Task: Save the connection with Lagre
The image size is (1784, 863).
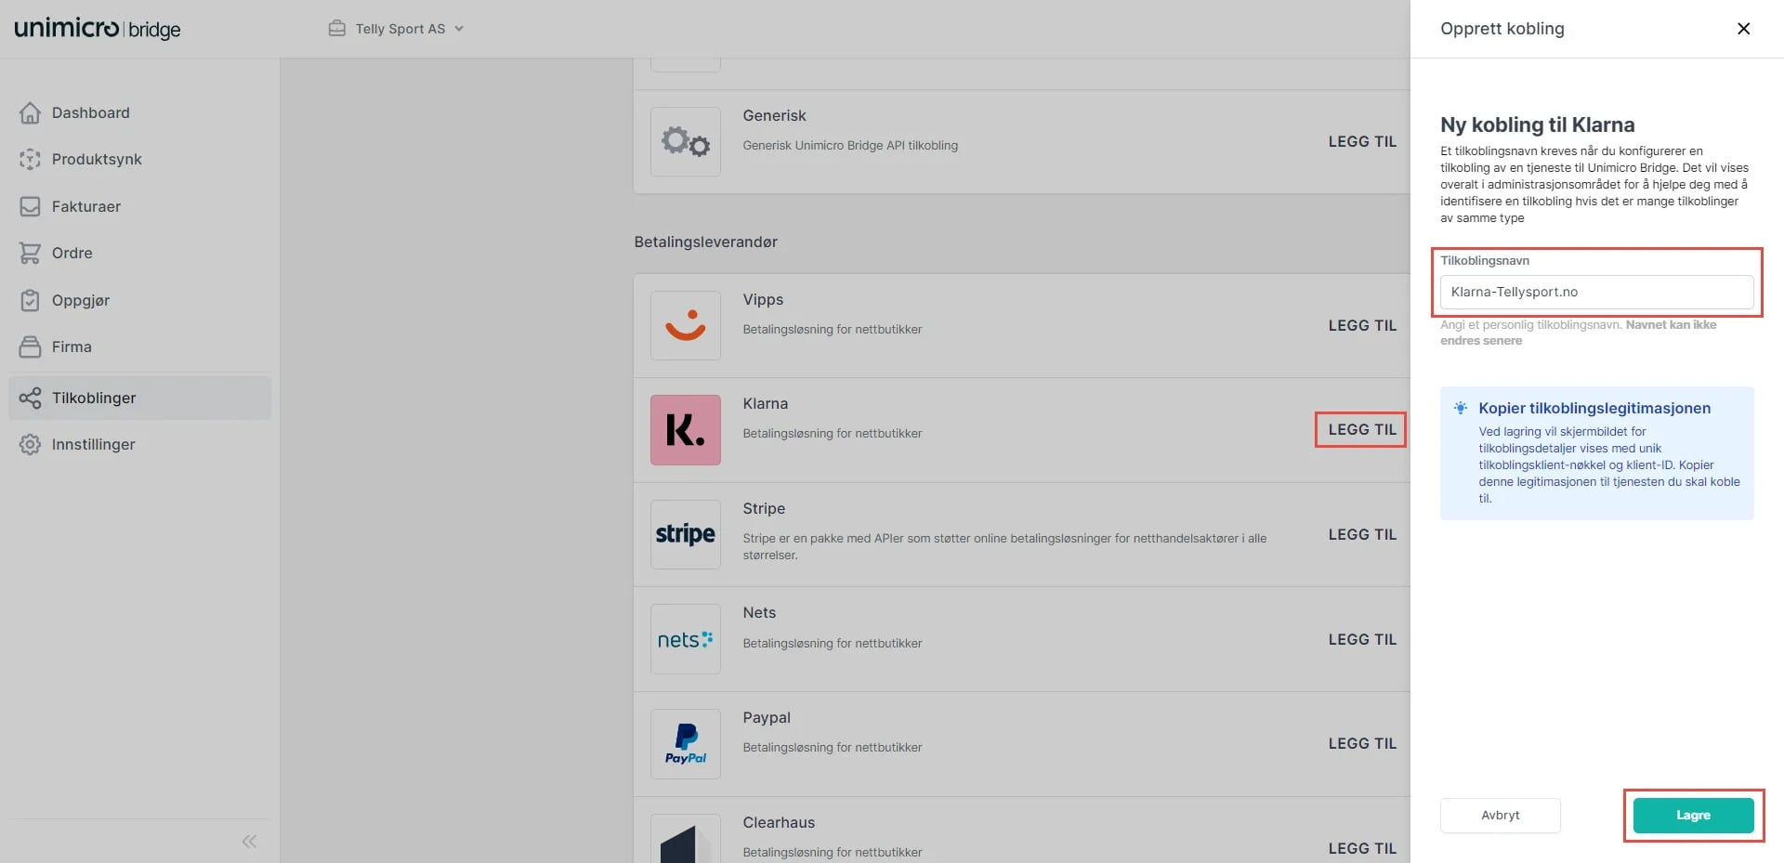Action: pos(1693,815)
